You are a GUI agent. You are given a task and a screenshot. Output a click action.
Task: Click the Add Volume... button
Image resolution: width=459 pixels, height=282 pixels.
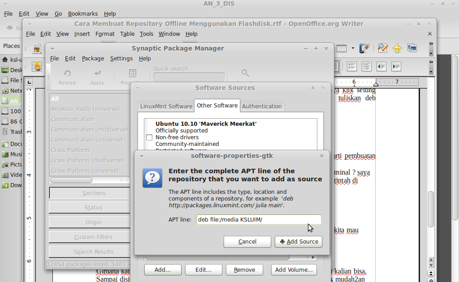[294, 270]
